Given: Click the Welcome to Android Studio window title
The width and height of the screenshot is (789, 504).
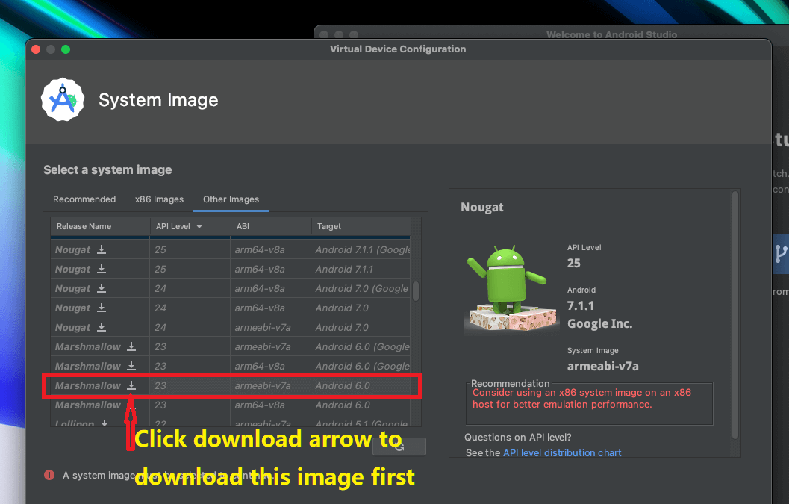Looking at the screenshot, I should pos(611,34).
